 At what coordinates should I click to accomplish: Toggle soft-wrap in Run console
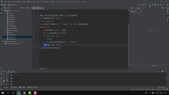tap(7, 80)
